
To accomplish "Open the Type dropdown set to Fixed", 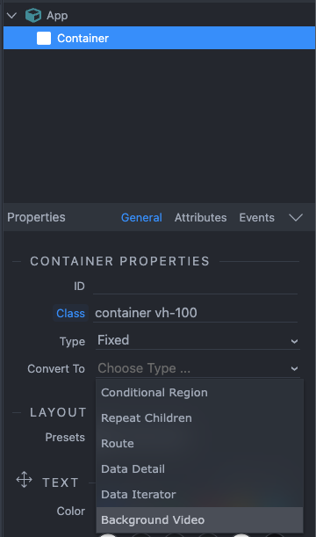I will 197,340.
